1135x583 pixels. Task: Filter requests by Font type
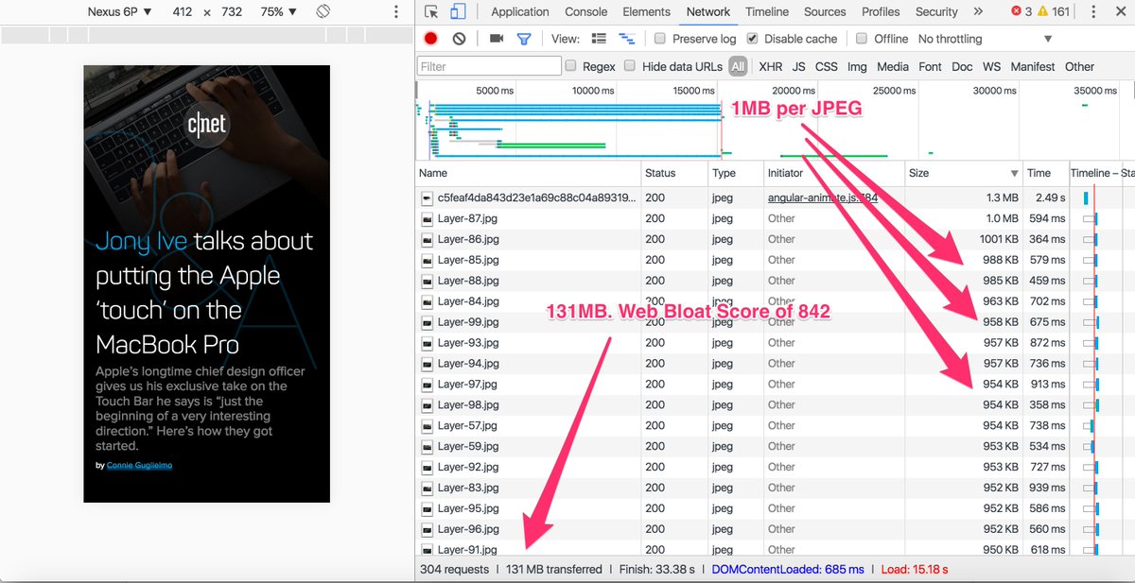(931, 66)
